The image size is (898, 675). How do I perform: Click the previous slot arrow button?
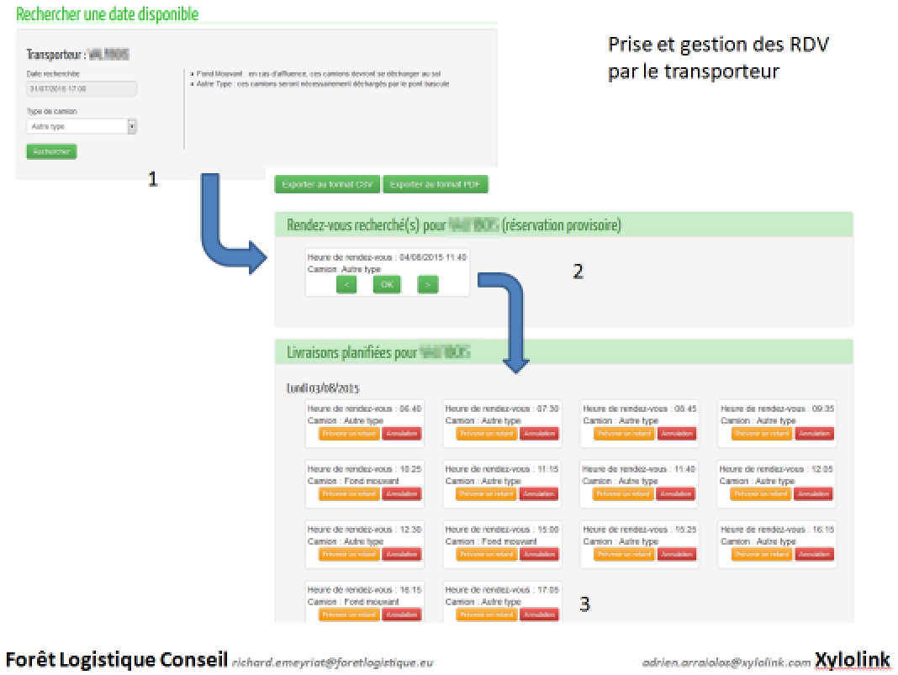click(x=346, y=284)
